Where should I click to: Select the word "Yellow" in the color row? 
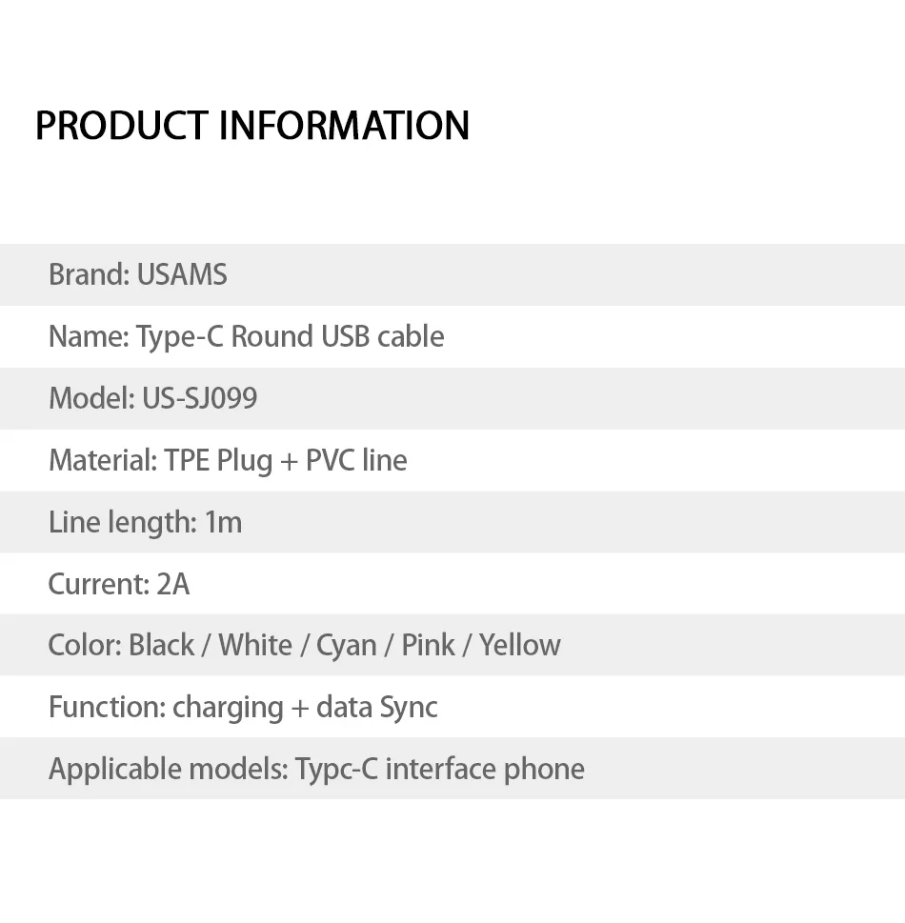pos(520,645)
